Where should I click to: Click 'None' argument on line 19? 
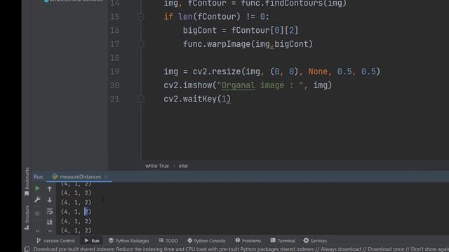click(318, 71)
